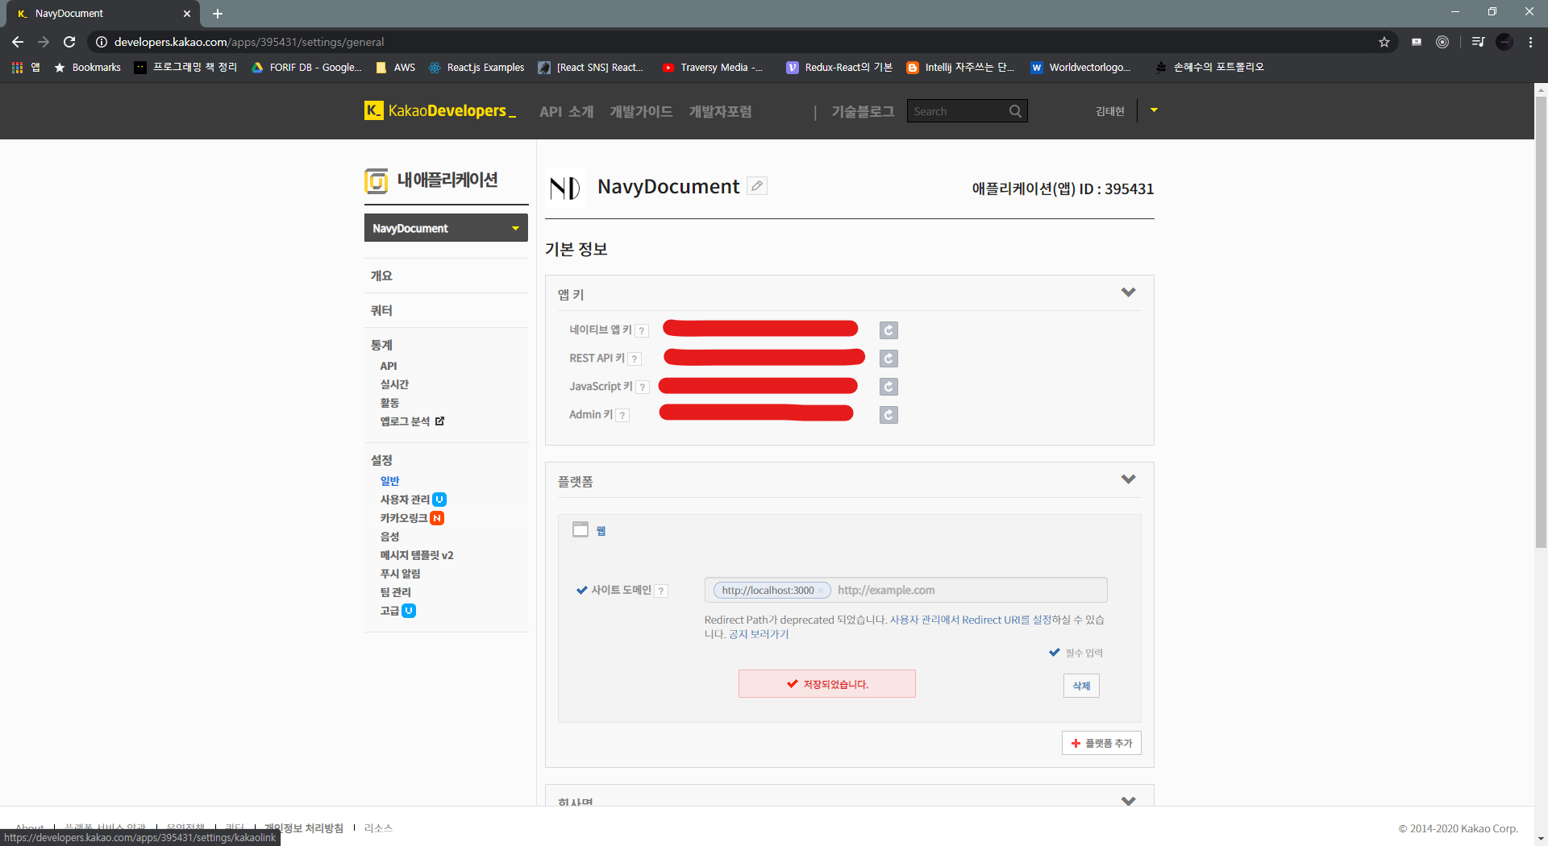Open the 앱로그 분석 external link
Screen dimensions: 1548x846
click(x=412, y=421)
